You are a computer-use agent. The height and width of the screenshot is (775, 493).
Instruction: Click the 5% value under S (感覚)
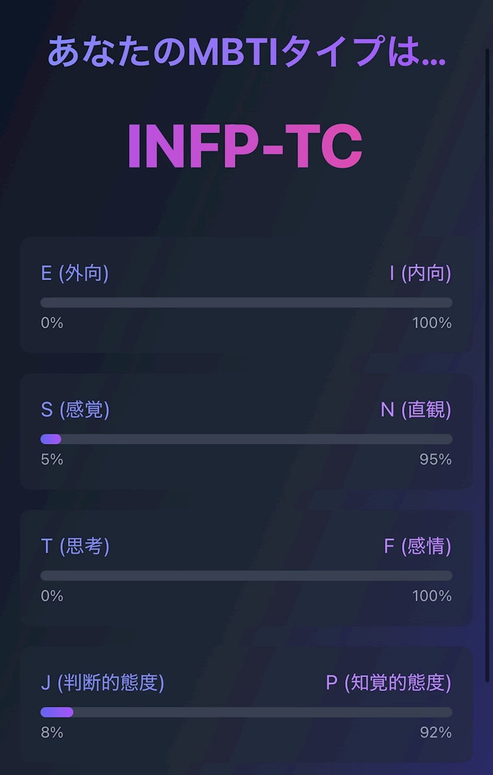click(x=52, y=460)
